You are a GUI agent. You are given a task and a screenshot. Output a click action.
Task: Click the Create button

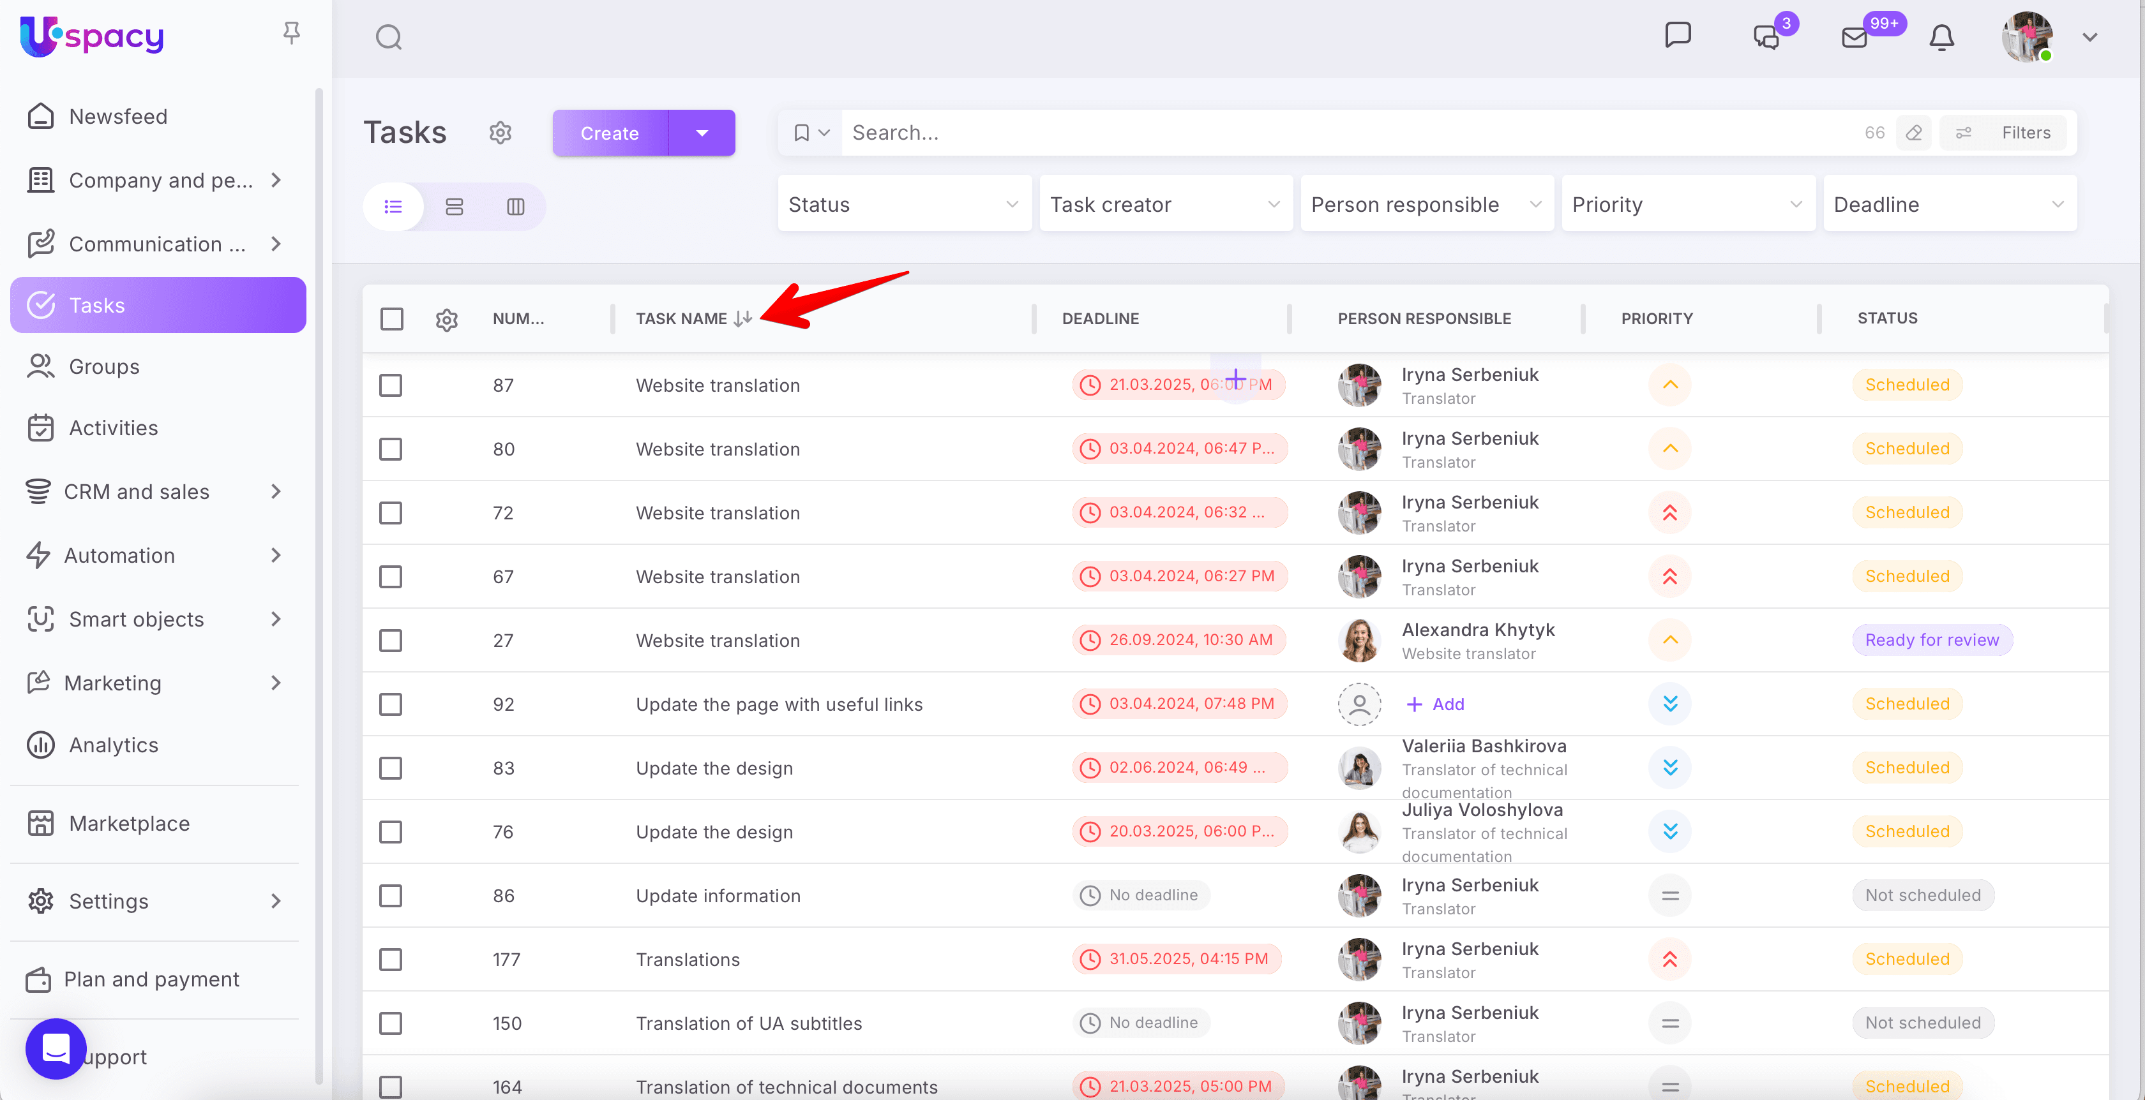tap(610, 132)
